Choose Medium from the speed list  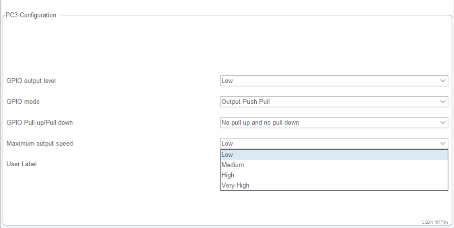click(x=233, y=165)
